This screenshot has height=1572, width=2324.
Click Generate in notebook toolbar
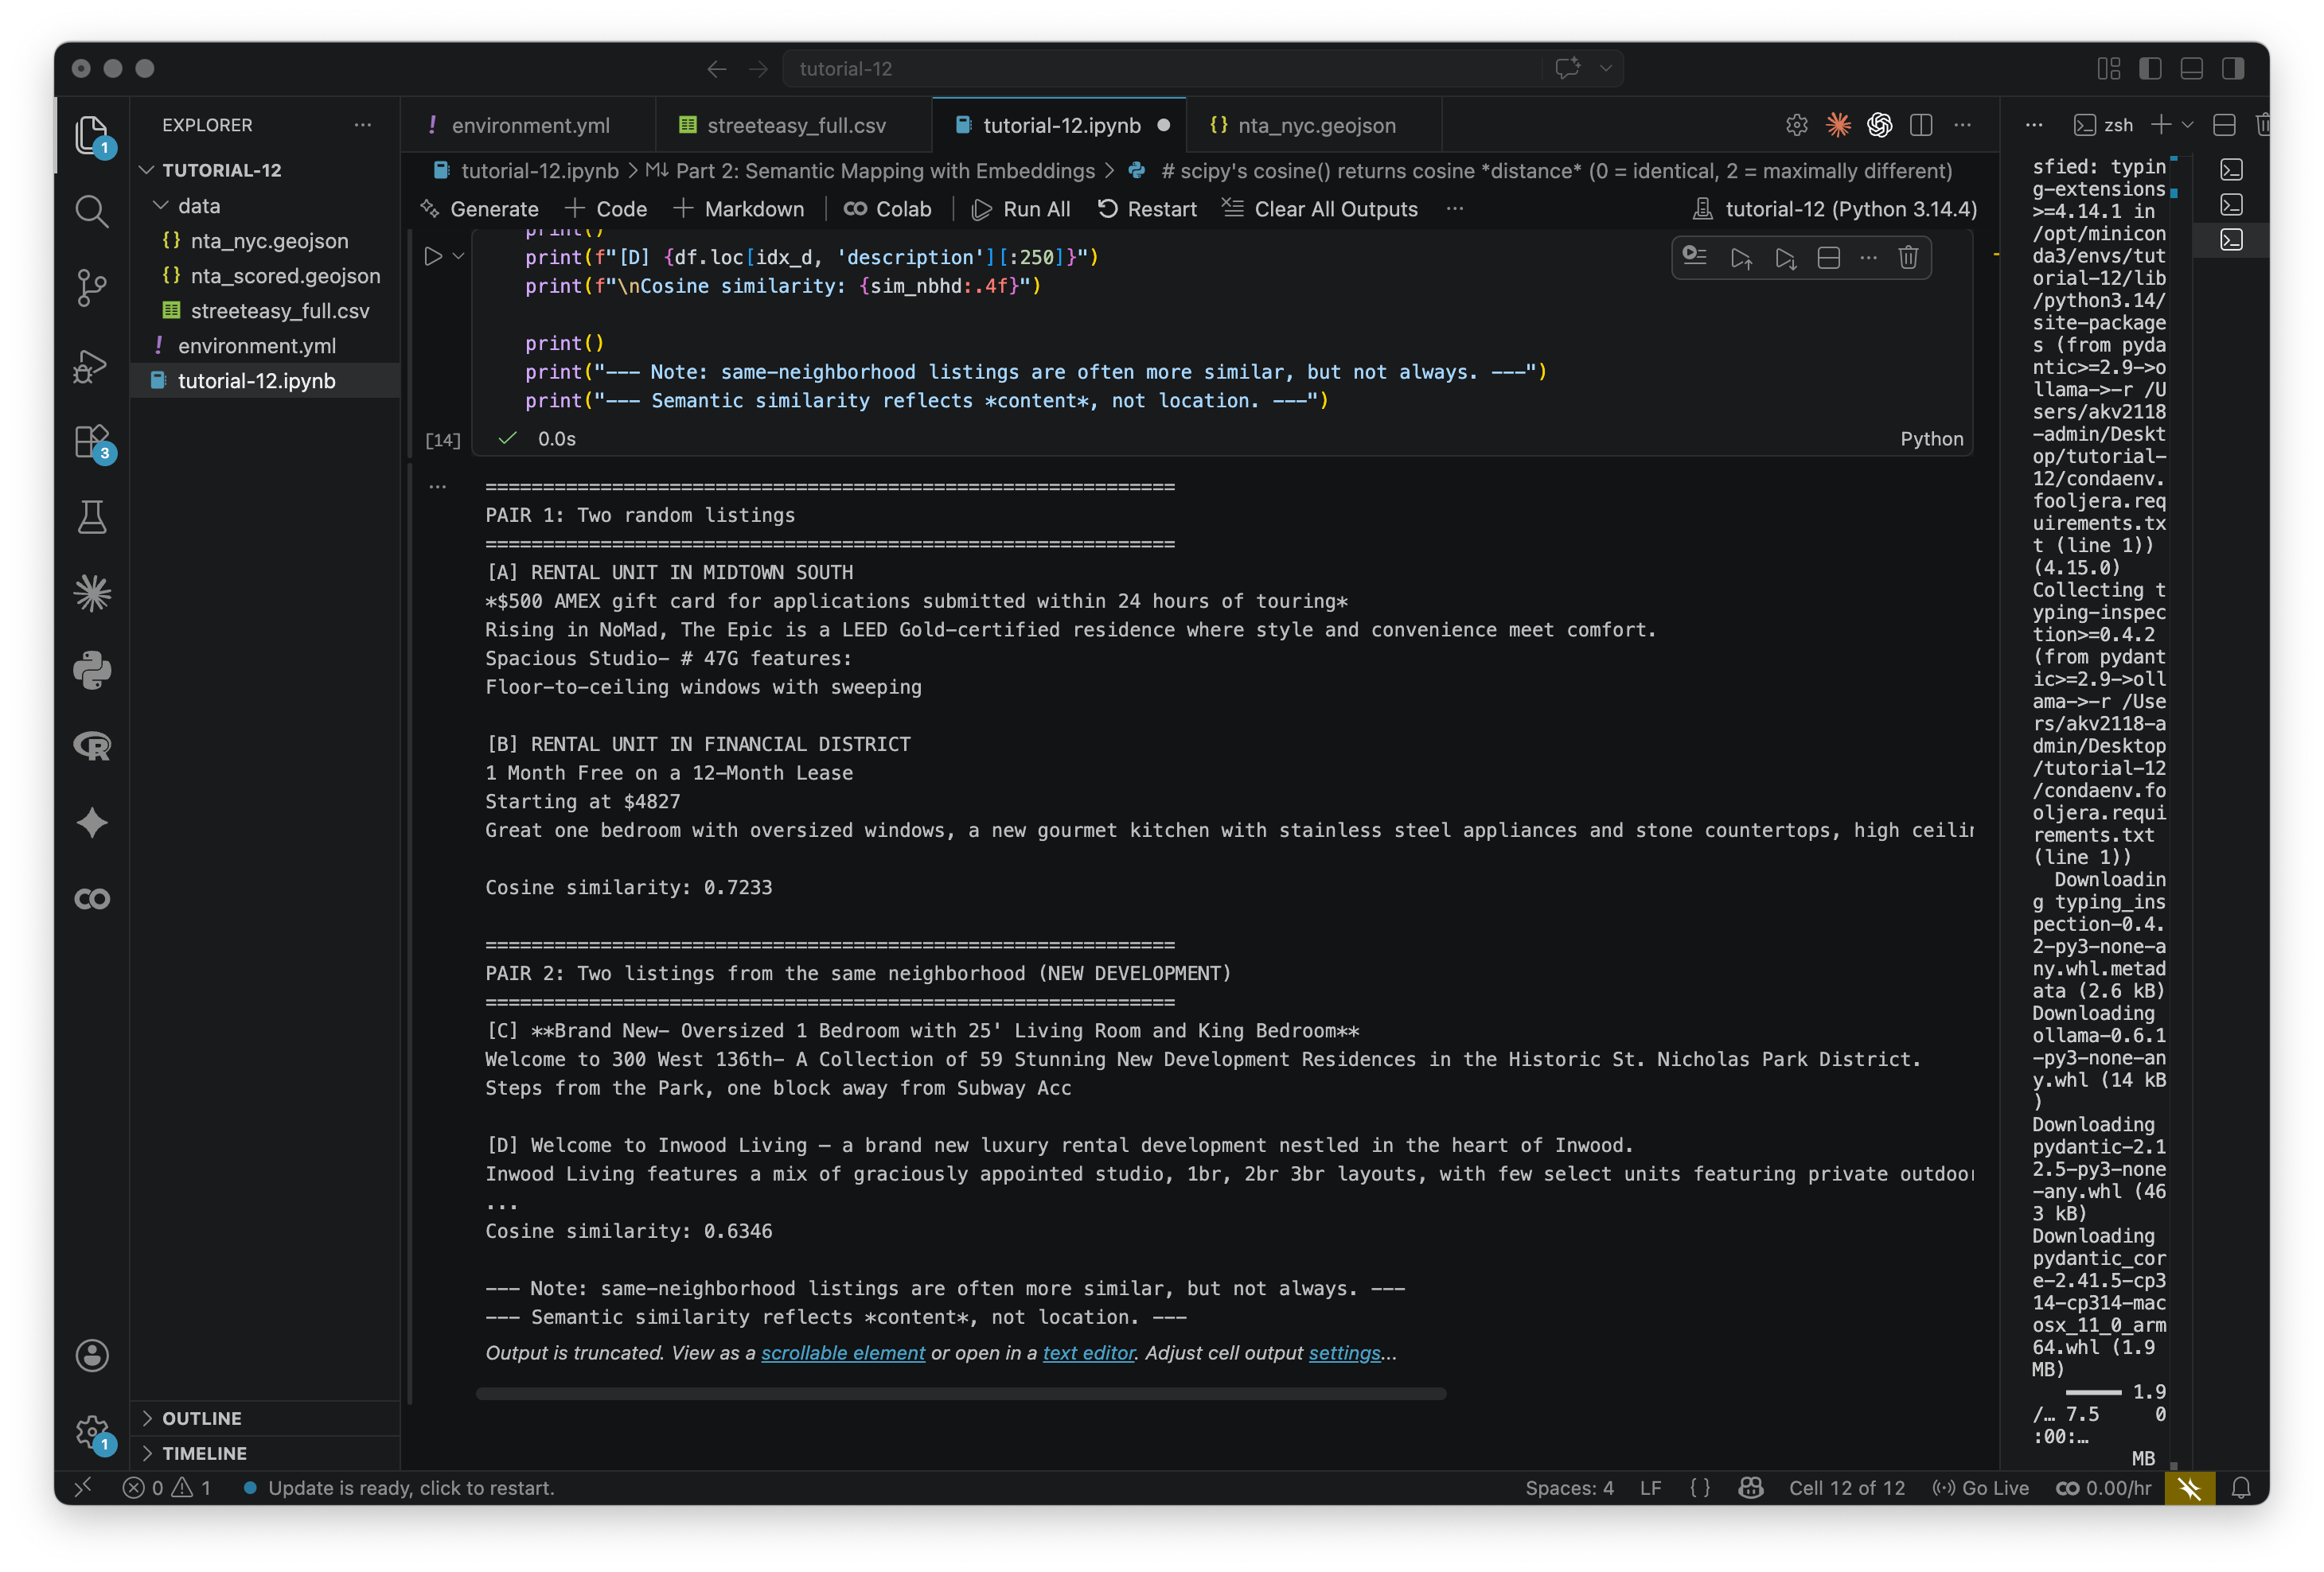479,209
